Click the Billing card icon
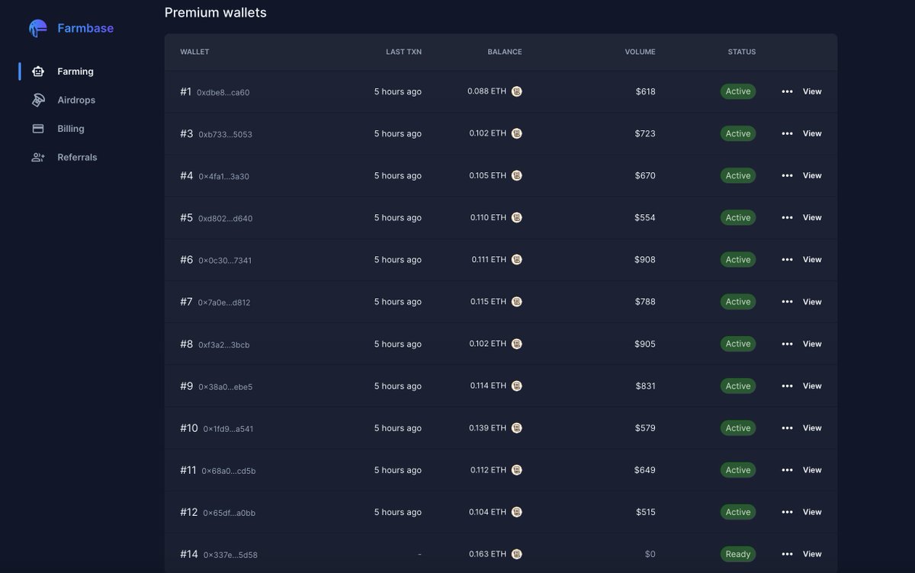Screen dimensions: 915x573 pyautogui.click(x=38, y=129)
